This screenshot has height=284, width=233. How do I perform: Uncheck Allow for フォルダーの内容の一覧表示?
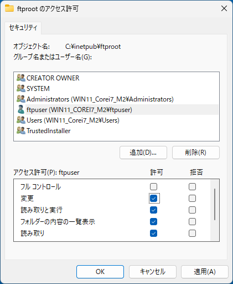tap(153, 222)
